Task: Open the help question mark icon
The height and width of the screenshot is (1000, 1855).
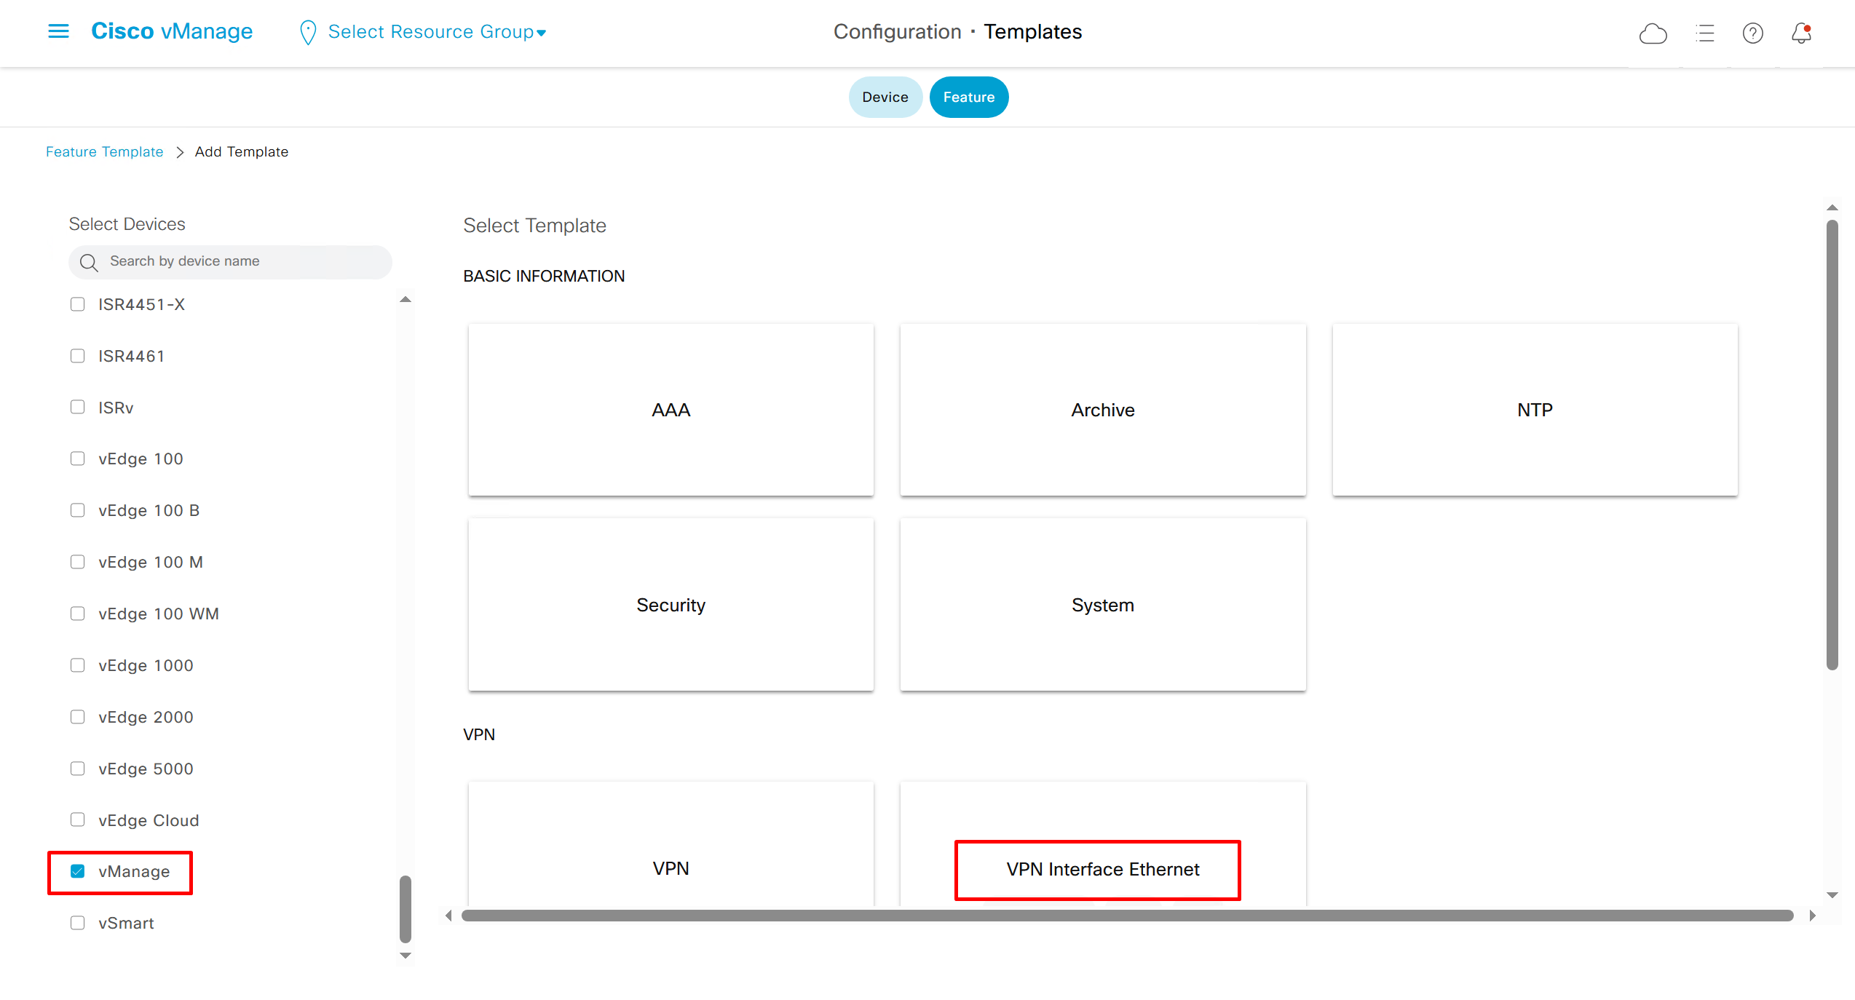Action: pyautogui.click(x=1752, y=33)
